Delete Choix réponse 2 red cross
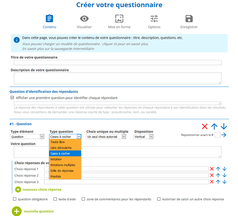 click(x=212, y=175)
